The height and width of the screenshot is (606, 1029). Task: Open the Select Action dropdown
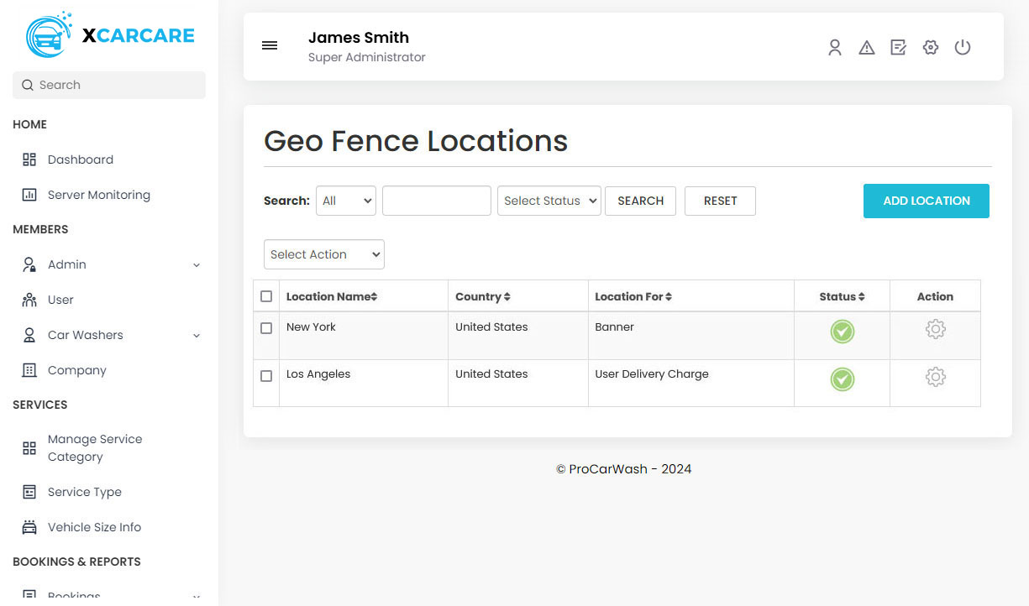[x=324, y=254]
